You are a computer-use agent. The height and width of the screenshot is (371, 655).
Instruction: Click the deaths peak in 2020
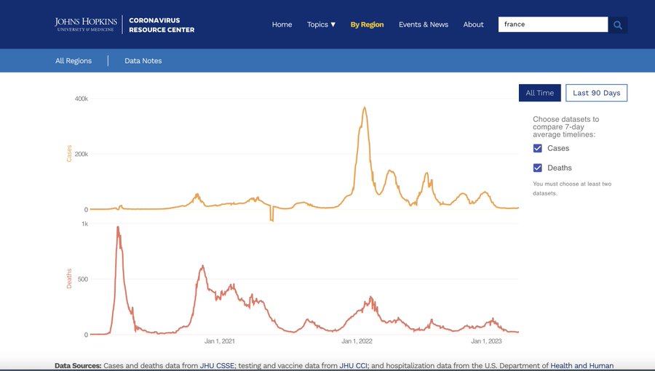(118, 228)
